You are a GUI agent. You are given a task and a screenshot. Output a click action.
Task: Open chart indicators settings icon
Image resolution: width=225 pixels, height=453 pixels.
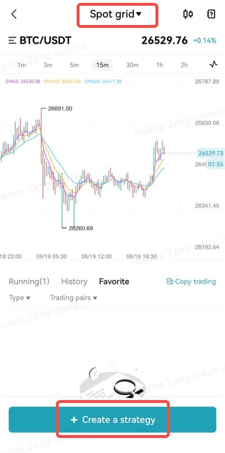point(214,65)
